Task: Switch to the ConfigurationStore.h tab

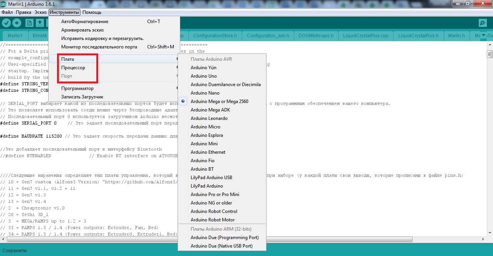Action: click(x=215, y=36)
